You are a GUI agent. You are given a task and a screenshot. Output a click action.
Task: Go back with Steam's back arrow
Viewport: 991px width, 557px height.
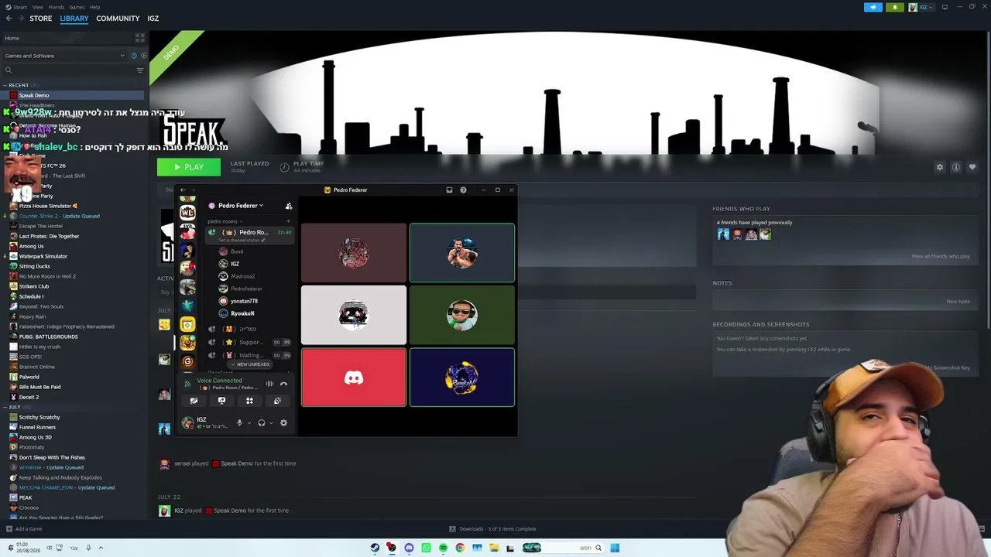tap(9, 19)
